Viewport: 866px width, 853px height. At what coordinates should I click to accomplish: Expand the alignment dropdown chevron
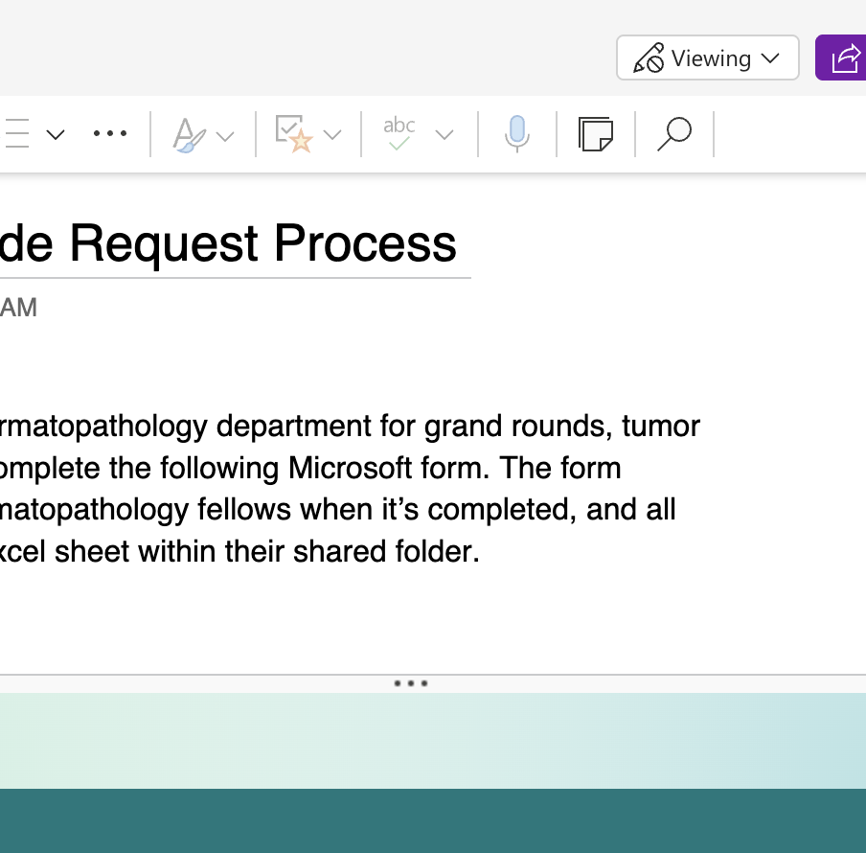56,134
